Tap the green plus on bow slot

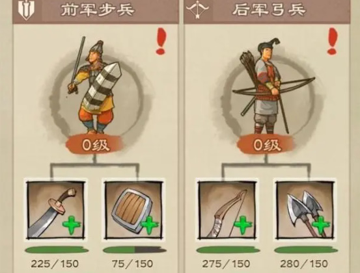pos(243,226)
